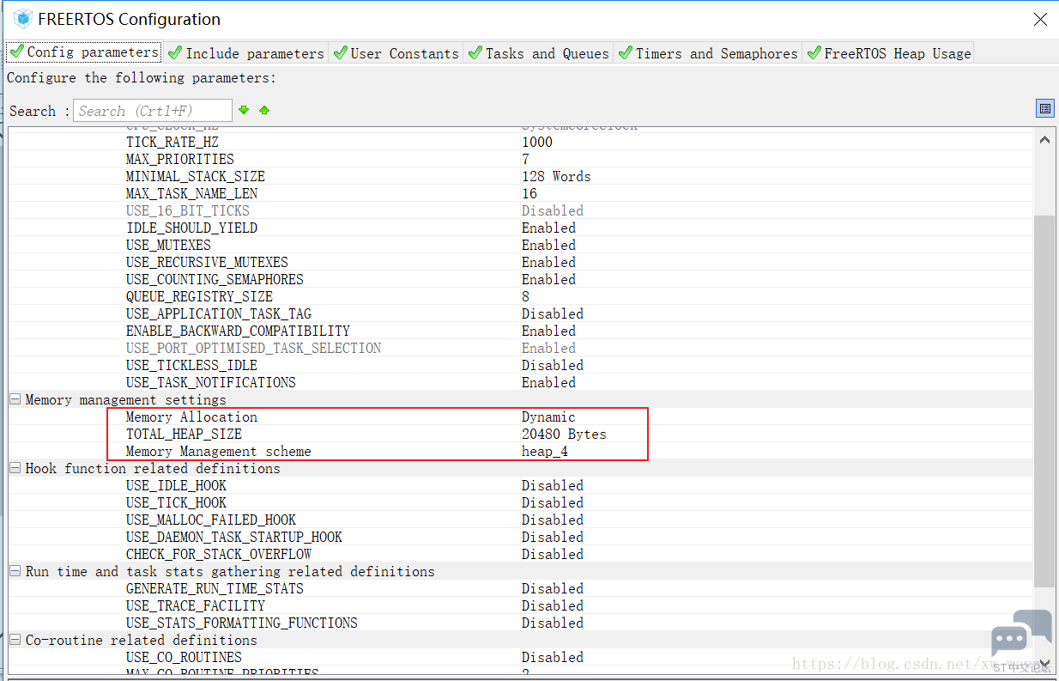
Task: Collapse Co-routine related definitions group
Action: point(15,640)
